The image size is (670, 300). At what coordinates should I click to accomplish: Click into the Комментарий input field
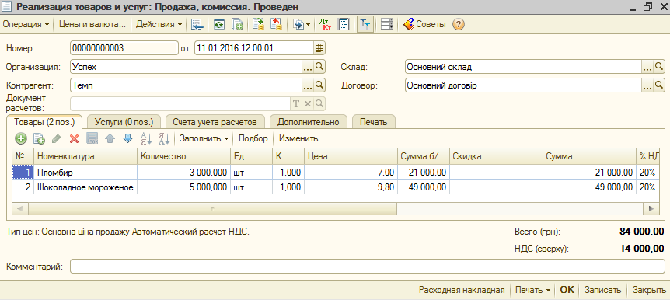point(367,266)
